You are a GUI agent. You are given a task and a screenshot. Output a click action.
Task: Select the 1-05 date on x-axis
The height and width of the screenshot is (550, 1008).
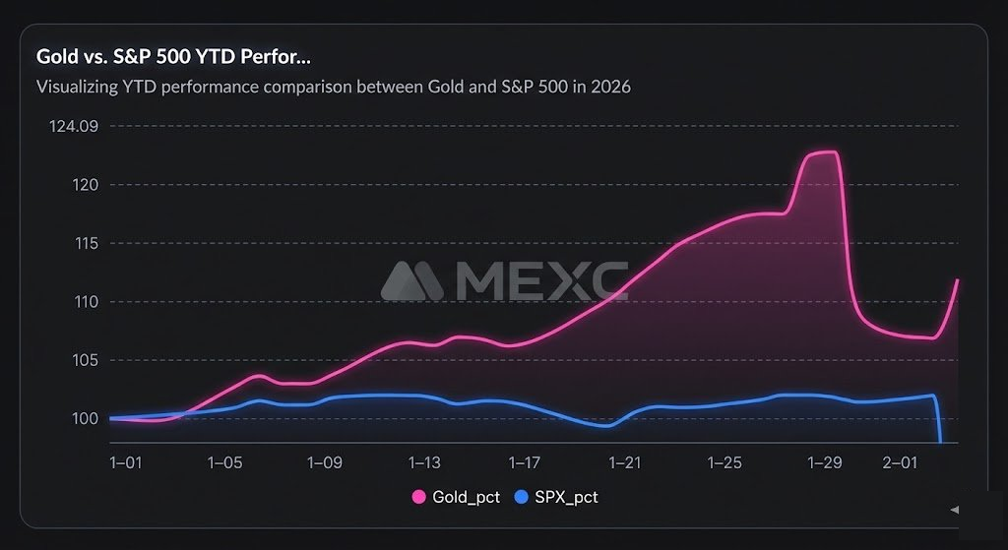coord(224,461)
